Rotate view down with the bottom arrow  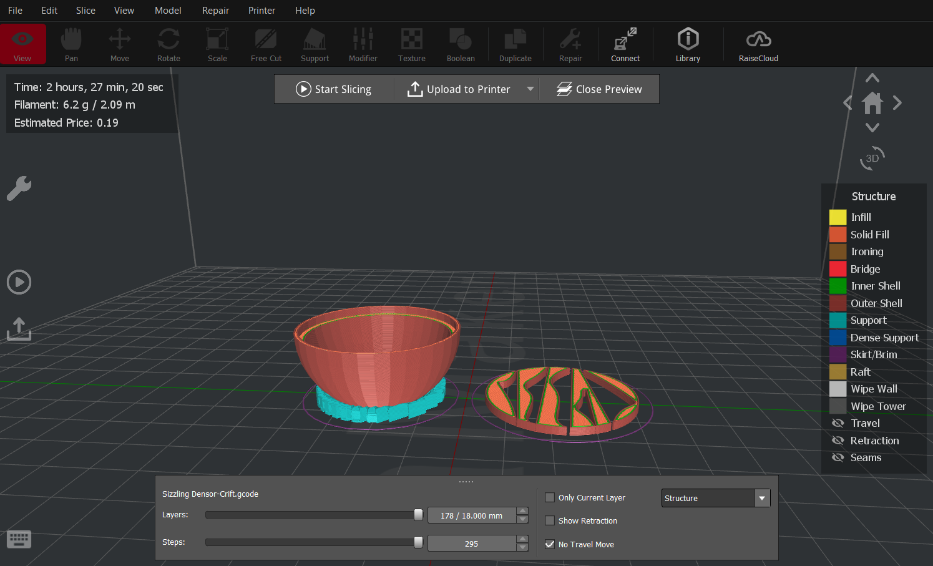[x=872, y=127]
